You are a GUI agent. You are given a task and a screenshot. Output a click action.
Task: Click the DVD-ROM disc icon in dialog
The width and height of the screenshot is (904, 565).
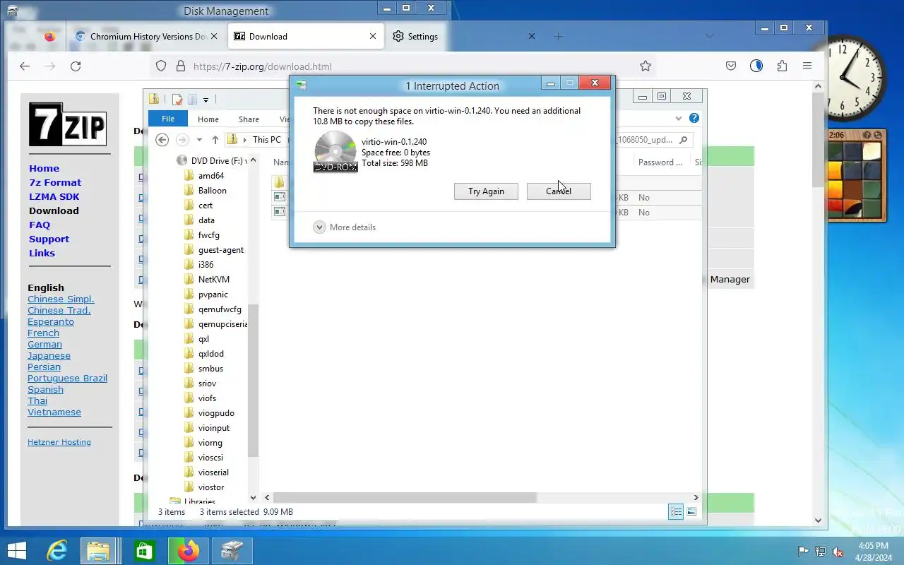tap(335, 152)
